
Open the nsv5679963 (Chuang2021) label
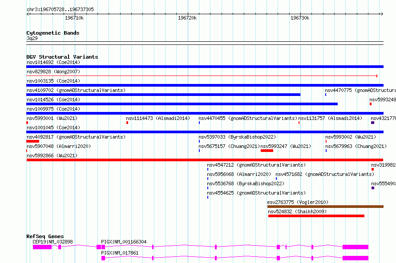coord(356,146)
